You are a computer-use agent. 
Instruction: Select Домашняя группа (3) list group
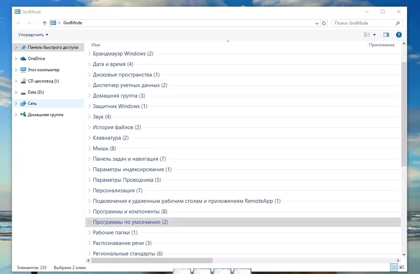click(x=119, y=96)
